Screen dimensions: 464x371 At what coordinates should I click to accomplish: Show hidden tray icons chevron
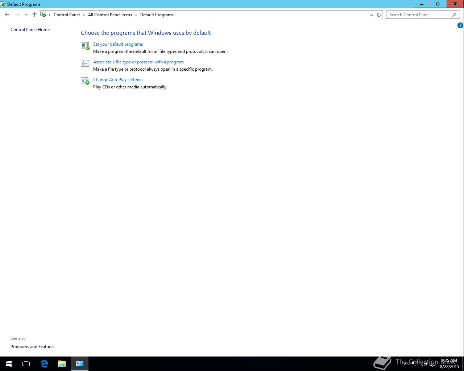click(x=406, y=363)
